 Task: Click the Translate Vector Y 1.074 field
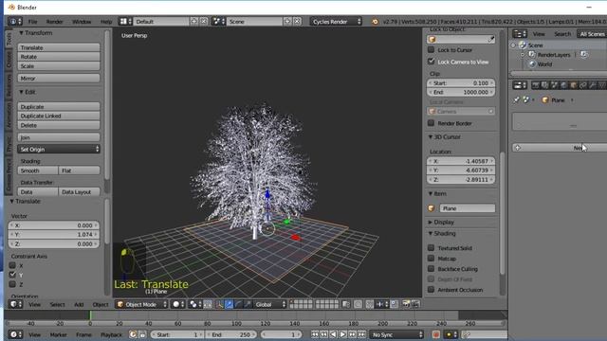point(53,235)
